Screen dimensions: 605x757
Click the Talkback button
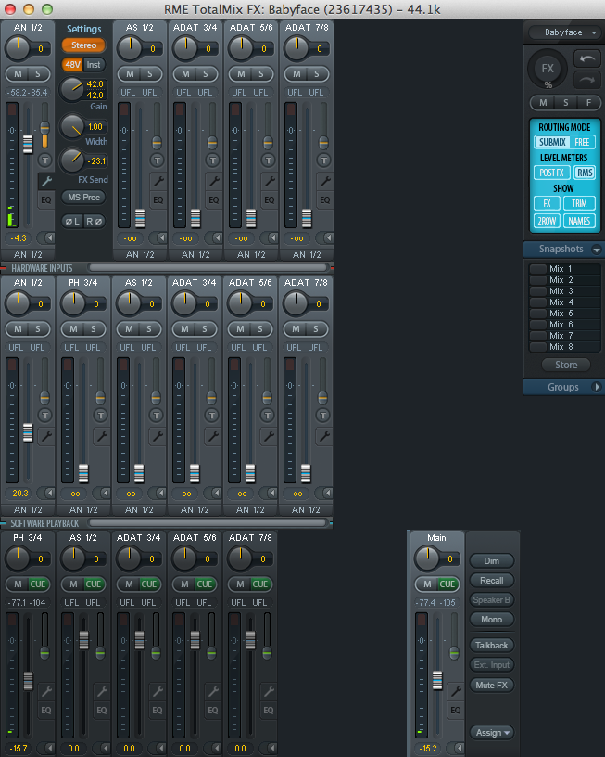[492, 646]
